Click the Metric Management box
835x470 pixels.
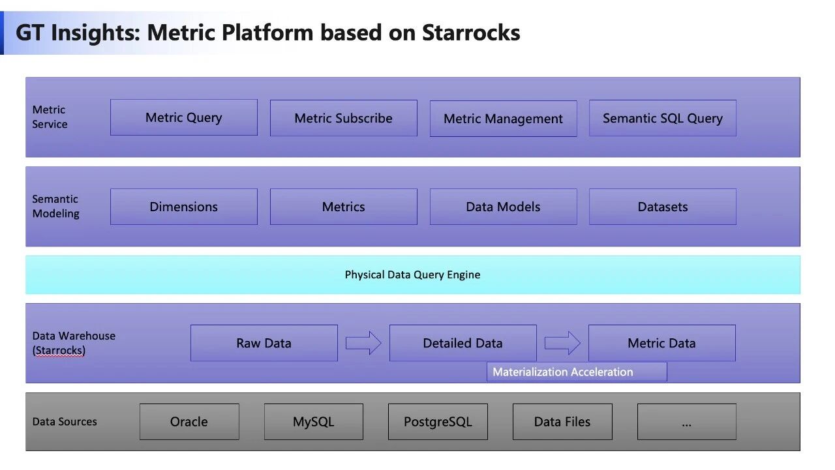(x=503, y=119)
